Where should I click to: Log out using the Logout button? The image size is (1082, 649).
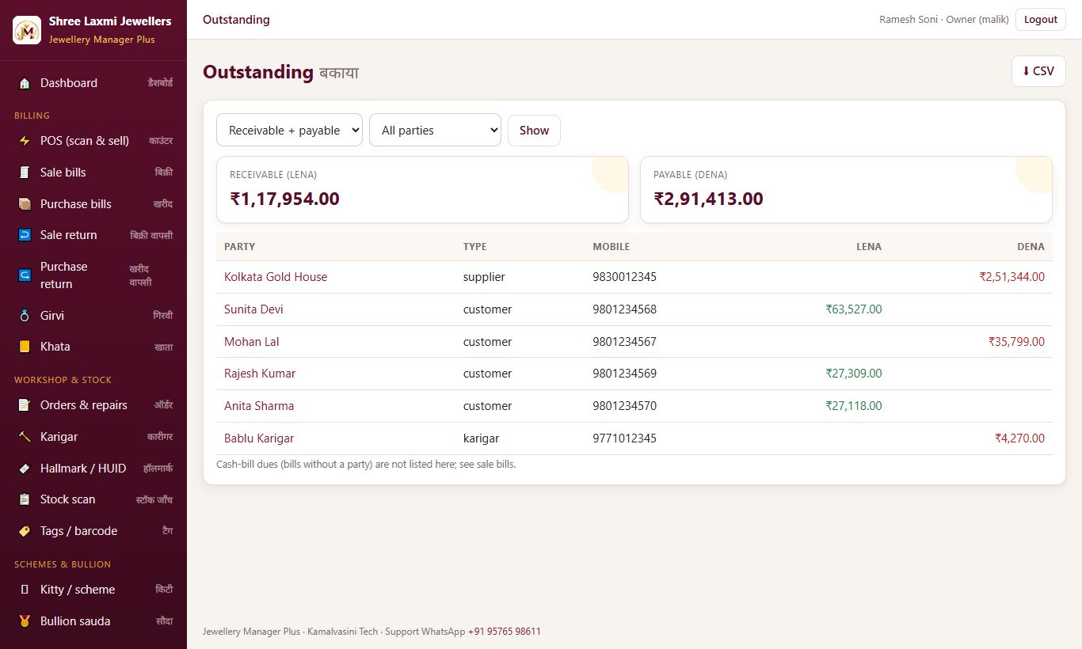(x=1041, y=20)
